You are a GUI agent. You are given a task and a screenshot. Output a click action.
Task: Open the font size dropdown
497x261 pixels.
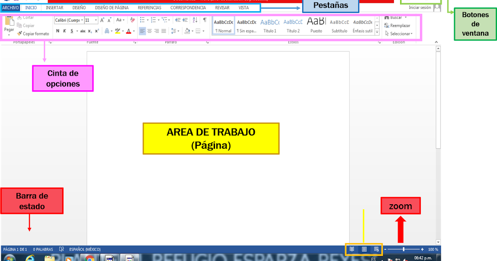96,20
